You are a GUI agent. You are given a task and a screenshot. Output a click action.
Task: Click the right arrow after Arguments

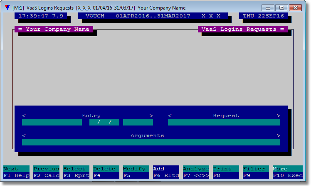point(278,135)
